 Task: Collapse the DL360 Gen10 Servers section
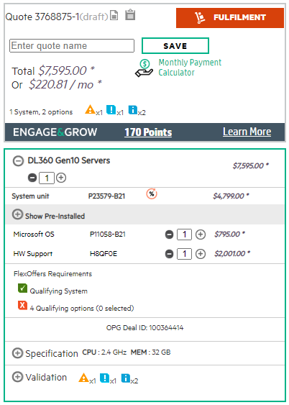[18, 161]
